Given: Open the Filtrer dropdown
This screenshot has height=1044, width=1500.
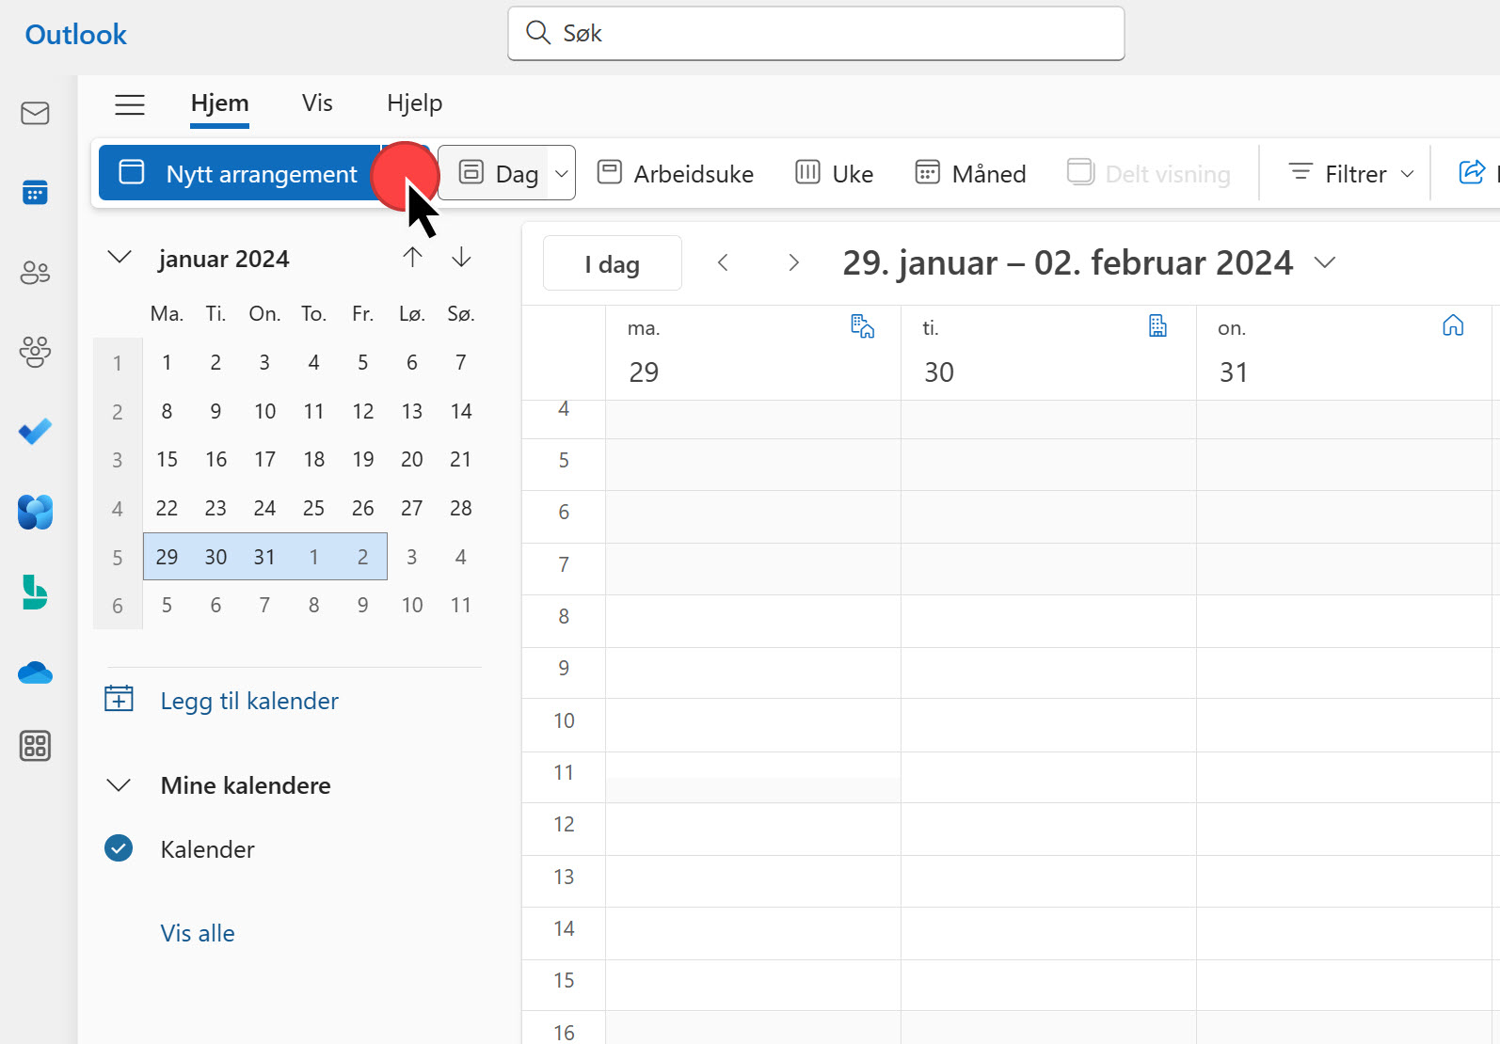Looking at the screenshot, I should [x=1350, y=173].
